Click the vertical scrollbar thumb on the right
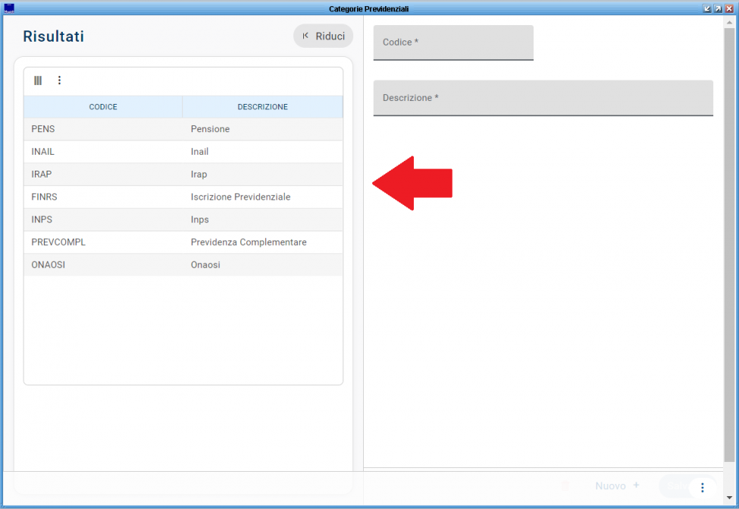Image resolution: width=739 pixels, height=509 pixels. tap(729, 245)
